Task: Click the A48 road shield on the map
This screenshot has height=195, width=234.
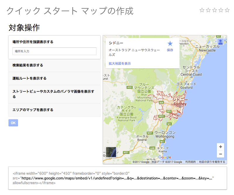Action: pyautogui.click(x=152, y=148)
